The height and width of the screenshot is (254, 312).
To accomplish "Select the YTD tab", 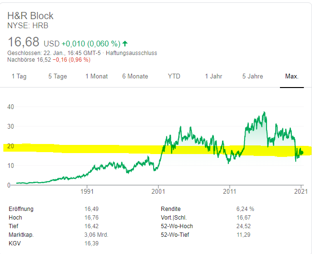I will 174,77.
